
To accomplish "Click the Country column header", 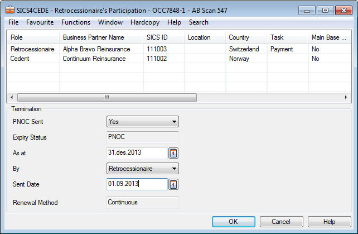I will pyautogui.click(x=246, y=37).
